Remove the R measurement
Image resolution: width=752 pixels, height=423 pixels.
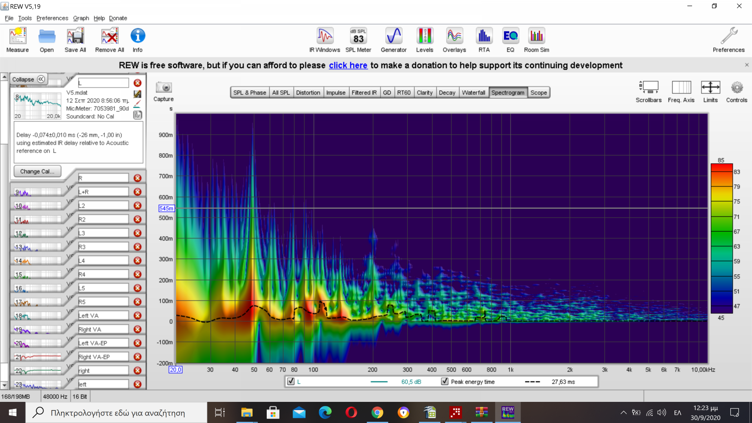coord(137,178)
